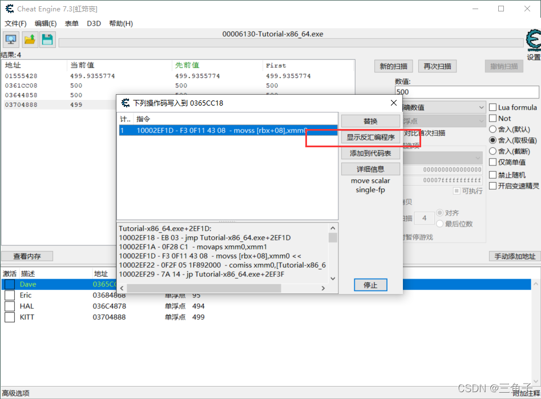The width and height of the screenshot is (541, 399).
Task: Open Cheat Engine settings logo
Action: [x=534, y=41]
